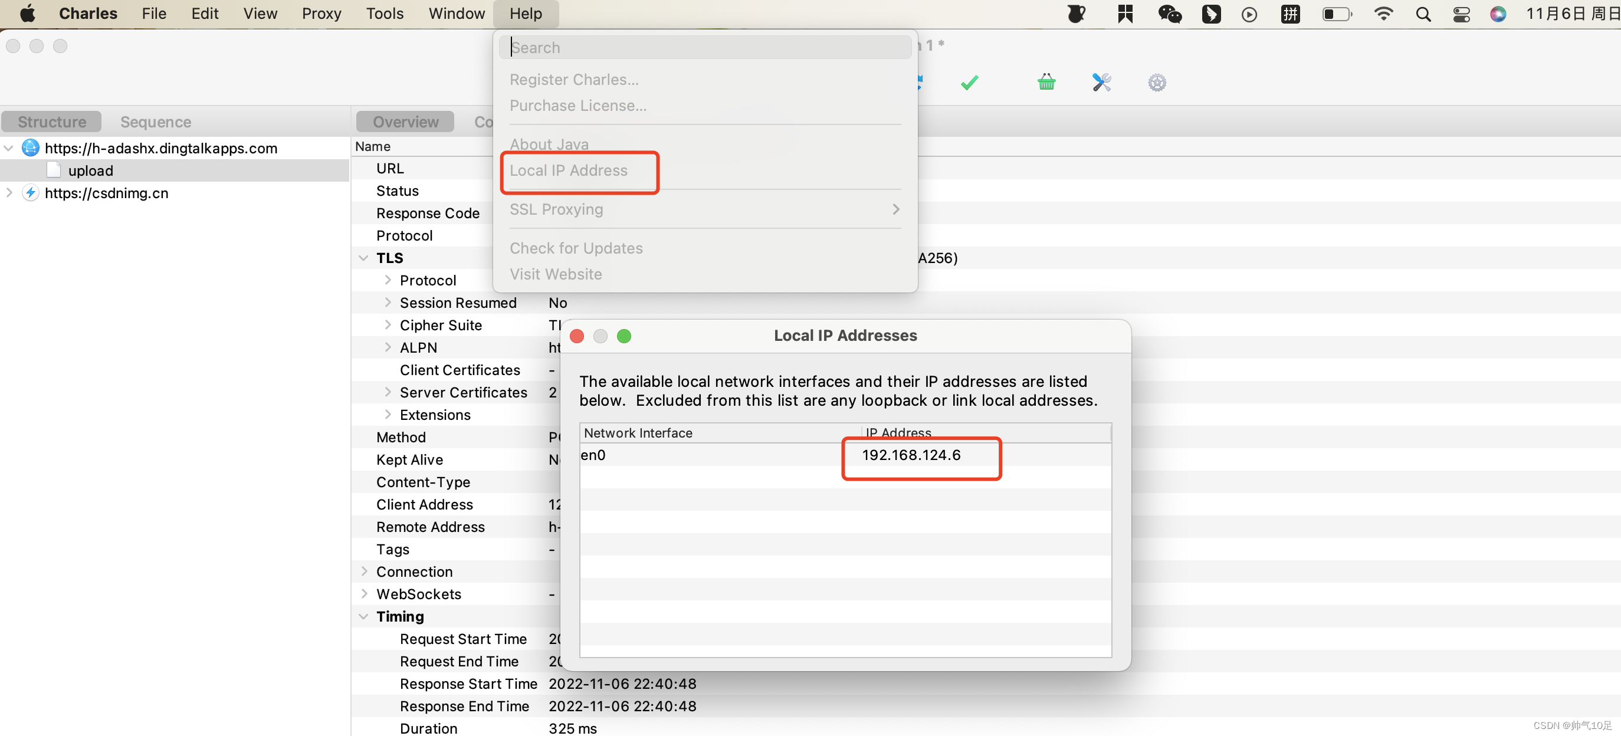Click the green checkmark validate icon
This screenshot has width=1621, height=736.
pyautogui.click(x=969, y=83)
